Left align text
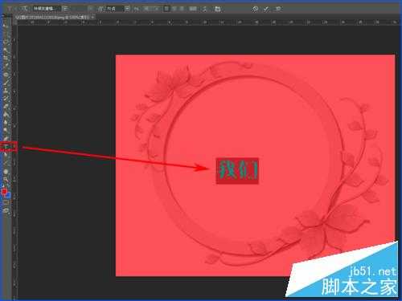This screenshot has width=402, height=301. 166,9
